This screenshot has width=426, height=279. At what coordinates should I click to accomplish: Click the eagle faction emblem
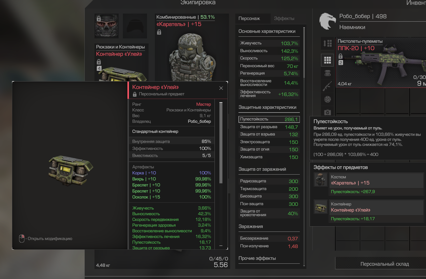click(x=327, y=21)
